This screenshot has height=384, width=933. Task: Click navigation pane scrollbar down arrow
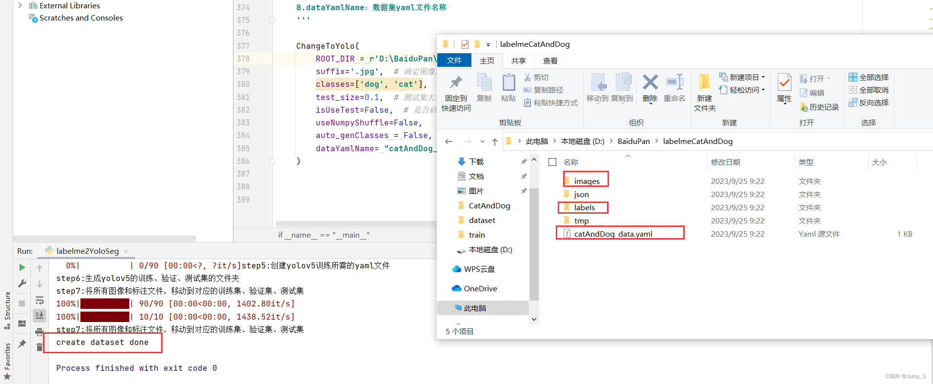click(x=534, y=319)
